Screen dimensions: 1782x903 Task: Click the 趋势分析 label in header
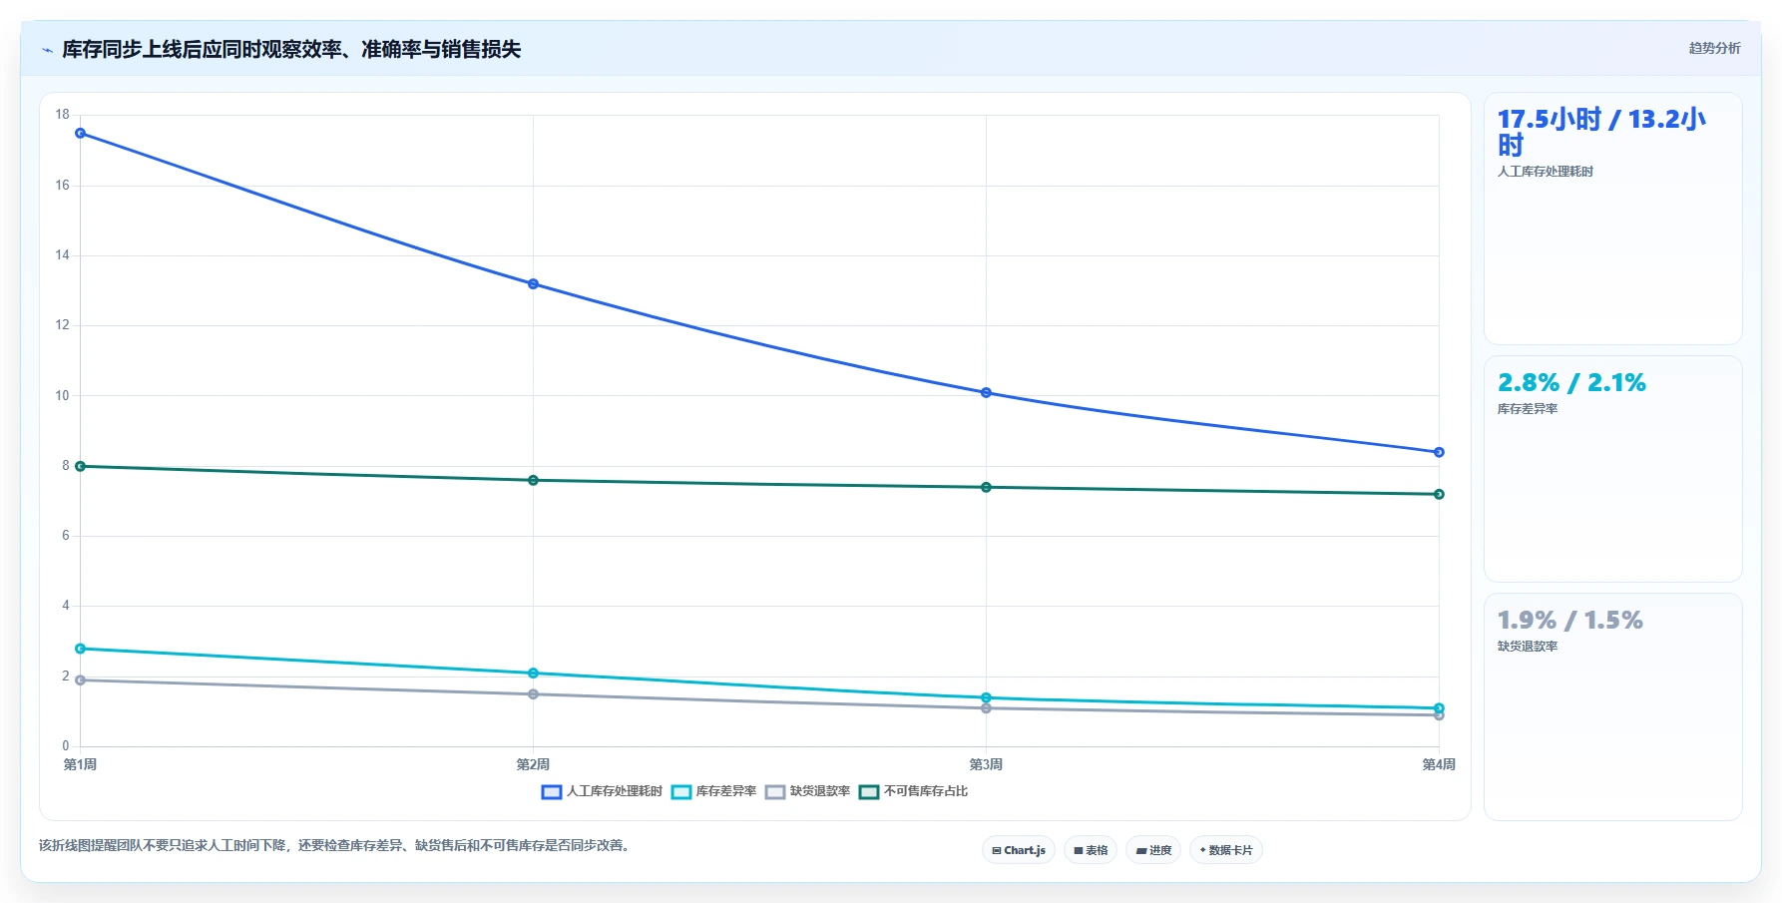click(x=1714, y=48)
